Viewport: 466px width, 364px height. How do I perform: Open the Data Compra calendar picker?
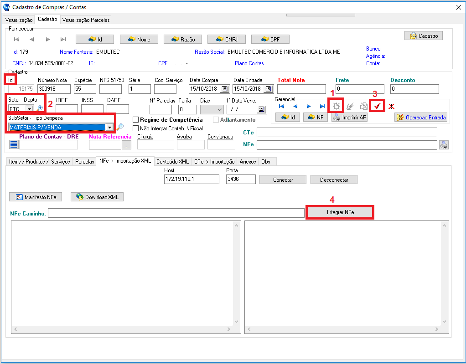pyautogui.click(x=224, y=89)
